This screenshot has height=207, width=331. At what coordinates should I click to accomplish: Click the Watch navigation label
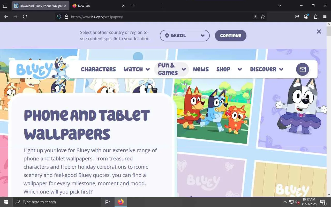tap(133, 69)
